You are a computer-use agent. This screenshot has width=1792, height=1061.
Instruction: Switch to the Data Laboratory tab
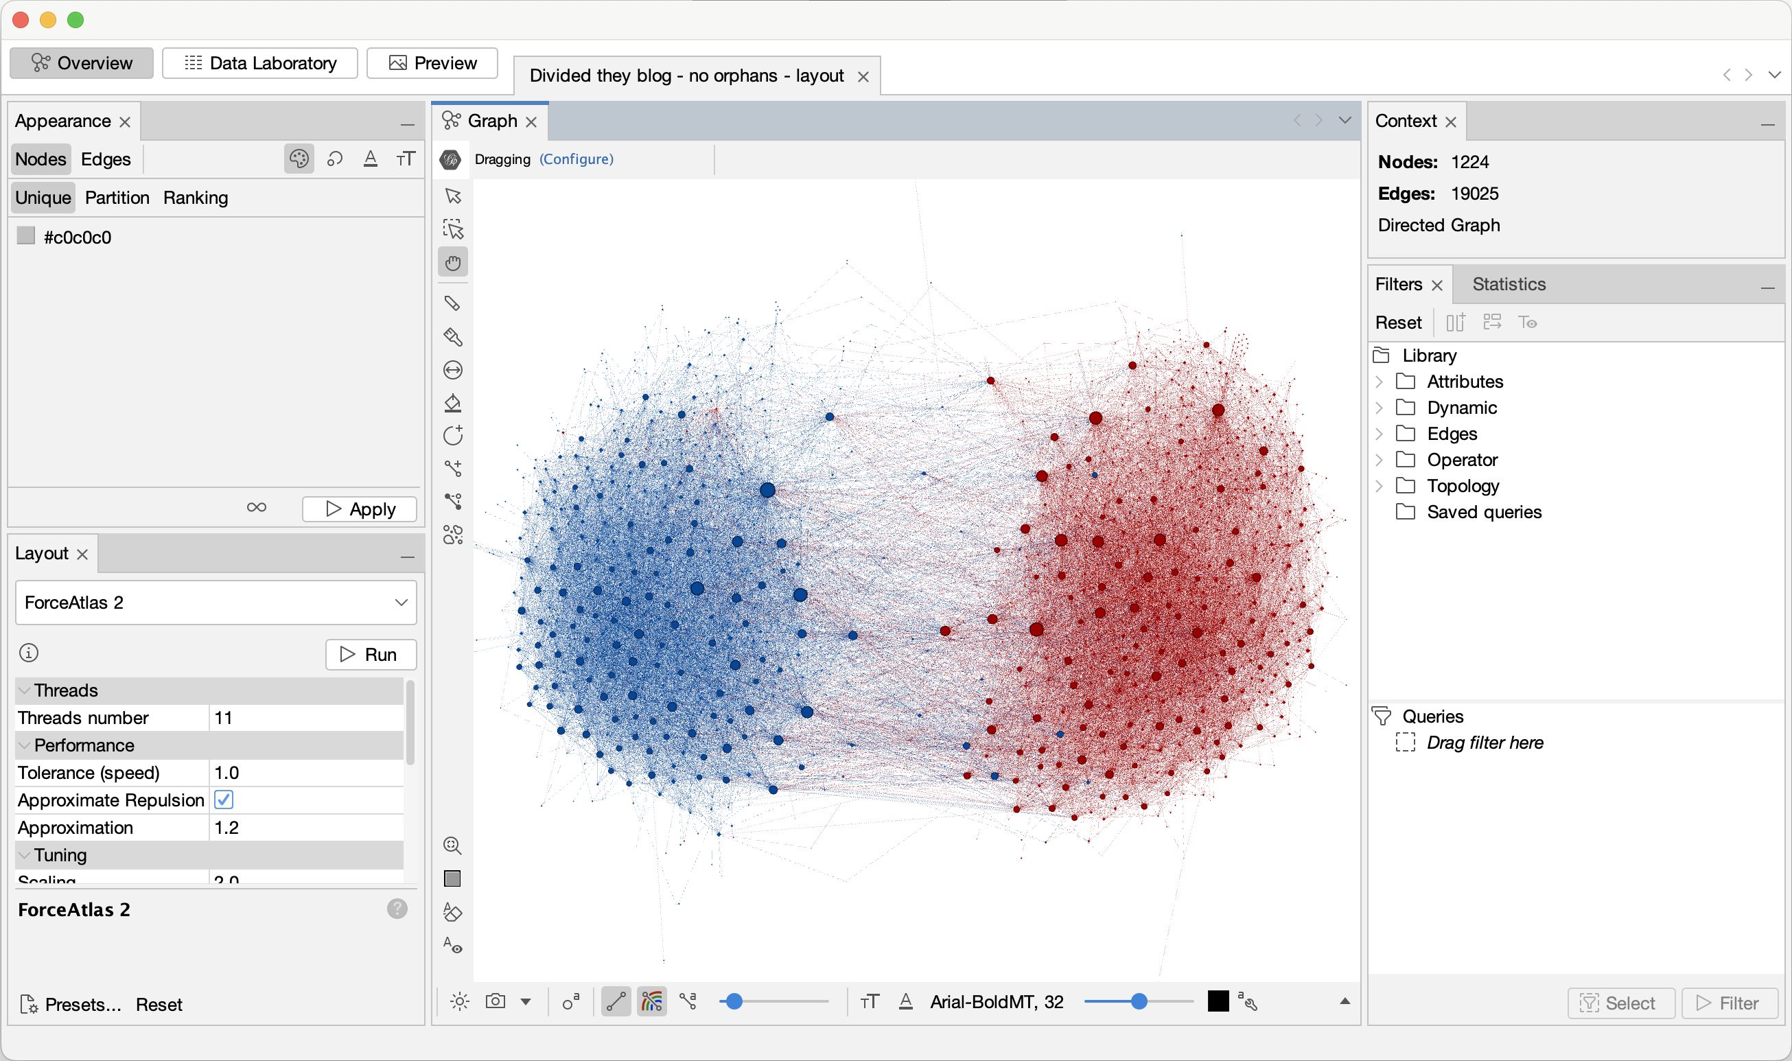[x=260, y=63]
